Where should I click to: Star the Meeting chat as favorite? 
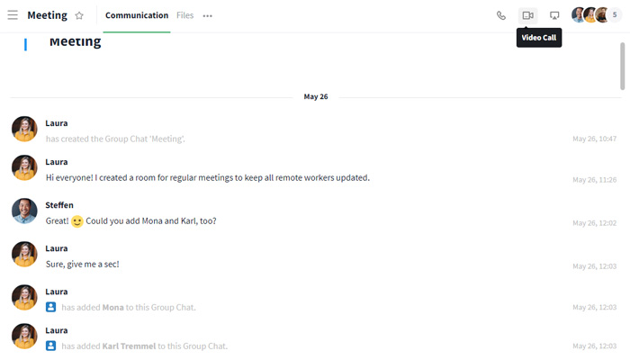79,15
